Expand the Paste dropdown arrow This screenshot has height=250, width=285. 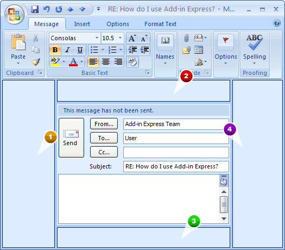(18, 64)
